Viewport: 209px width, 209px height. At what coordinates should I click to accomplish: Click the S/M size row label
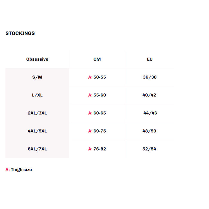37,77
